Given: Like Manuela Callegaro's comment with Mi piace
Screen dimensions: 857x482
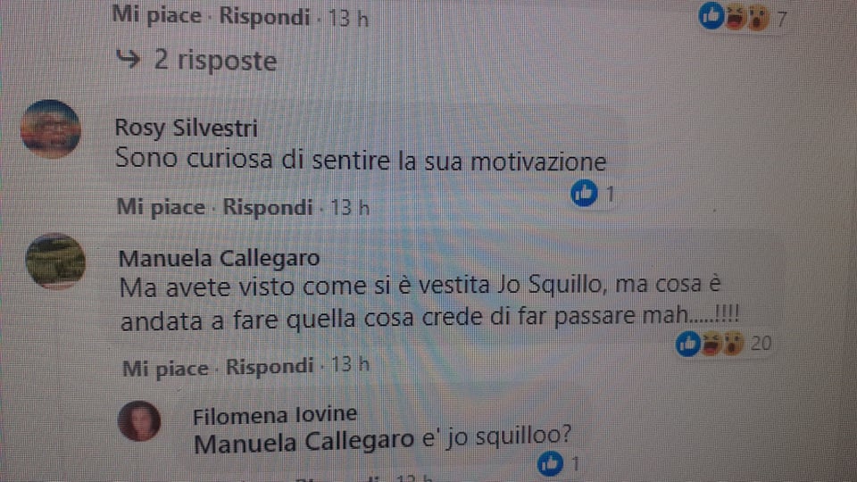Looking at the screenshot, I should pos(165,368).
